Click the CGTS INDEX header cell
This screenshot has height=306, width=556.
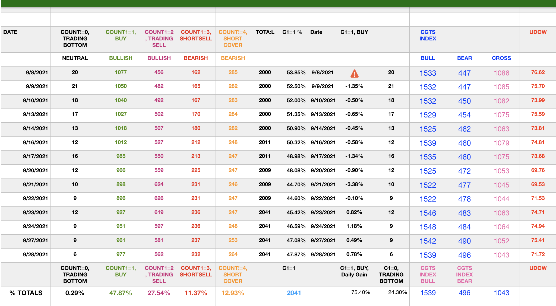[428, 35]
